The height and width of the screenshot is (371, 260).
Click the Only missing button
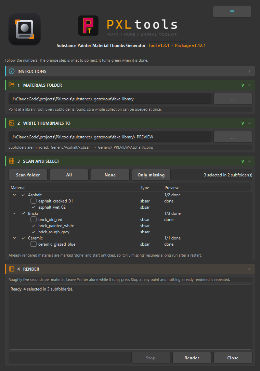pyautogui.click(x=151, y=175)
